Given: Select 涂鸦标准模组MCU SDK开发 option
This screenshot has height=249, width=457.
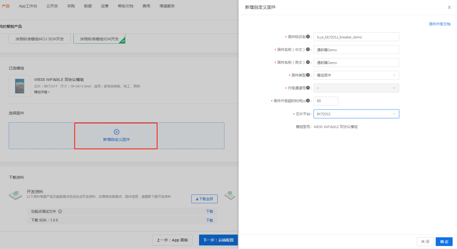Looking at the screenshot, I should point(40,39).
